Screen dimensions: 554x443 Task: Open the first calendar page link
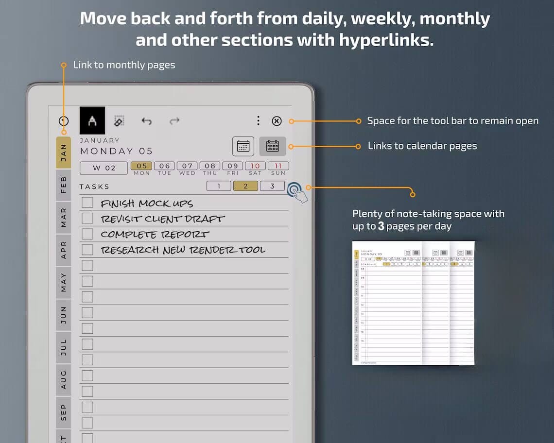243,146
